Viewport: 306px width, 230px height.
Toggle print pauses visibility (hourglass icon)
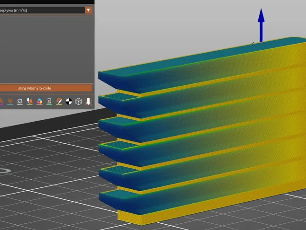(x=49, y=101)
